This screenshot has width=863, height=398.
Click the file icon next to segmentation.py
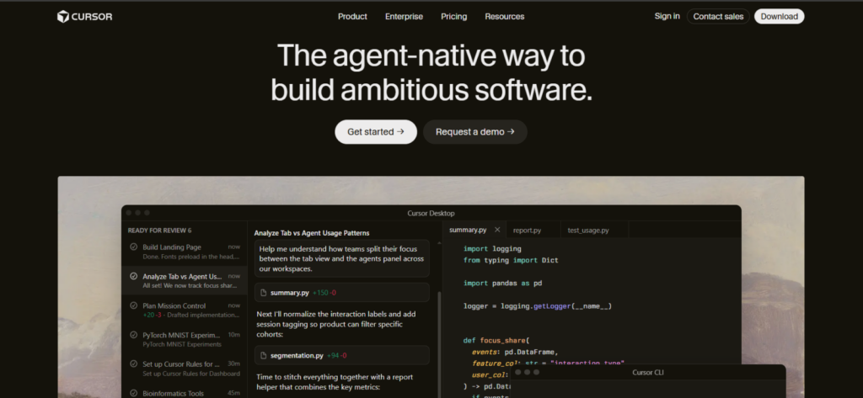(x=263, y=356)
